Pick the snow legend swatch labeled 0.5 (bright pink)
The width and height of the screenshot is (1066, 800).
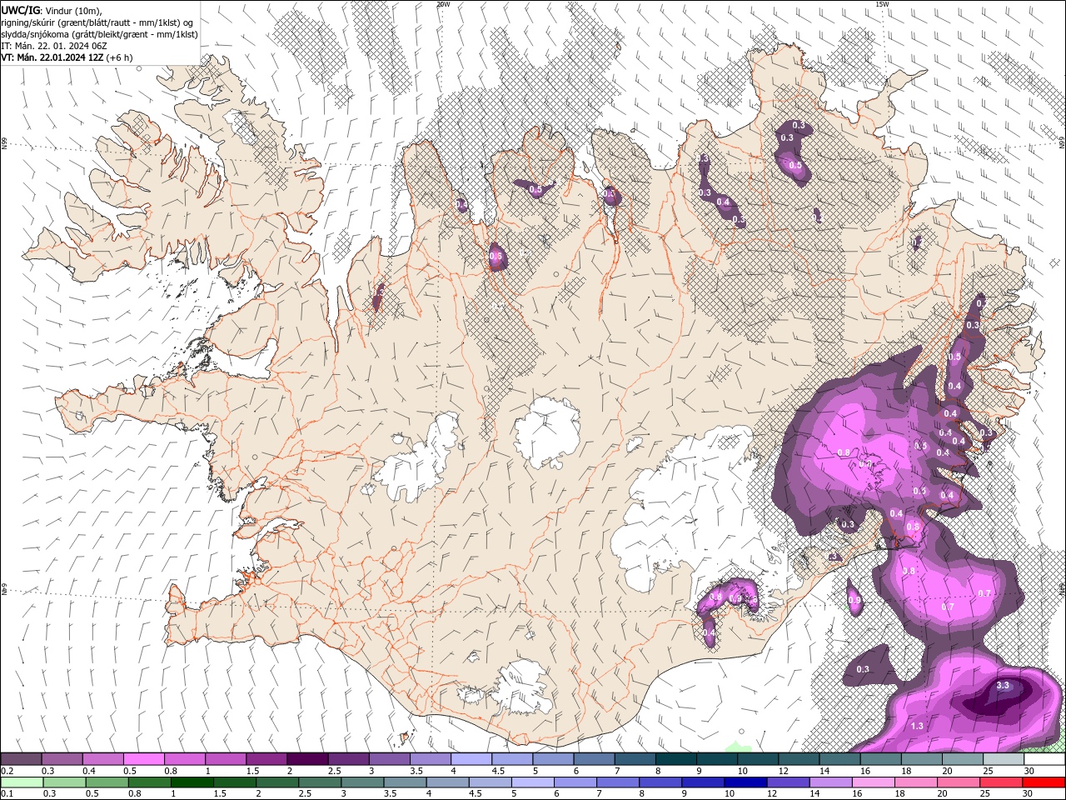pos(143,759)
